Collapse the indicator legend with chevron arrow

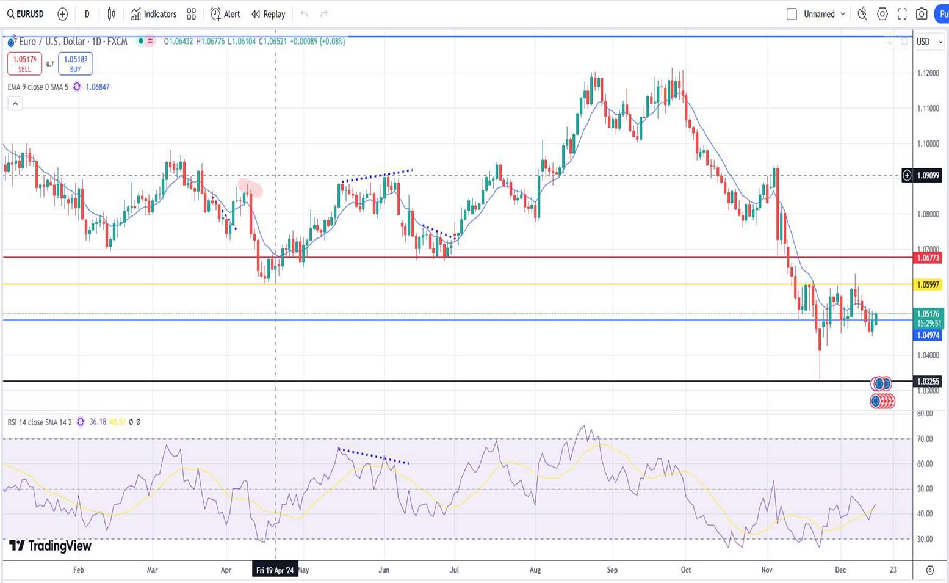(15, 104)
